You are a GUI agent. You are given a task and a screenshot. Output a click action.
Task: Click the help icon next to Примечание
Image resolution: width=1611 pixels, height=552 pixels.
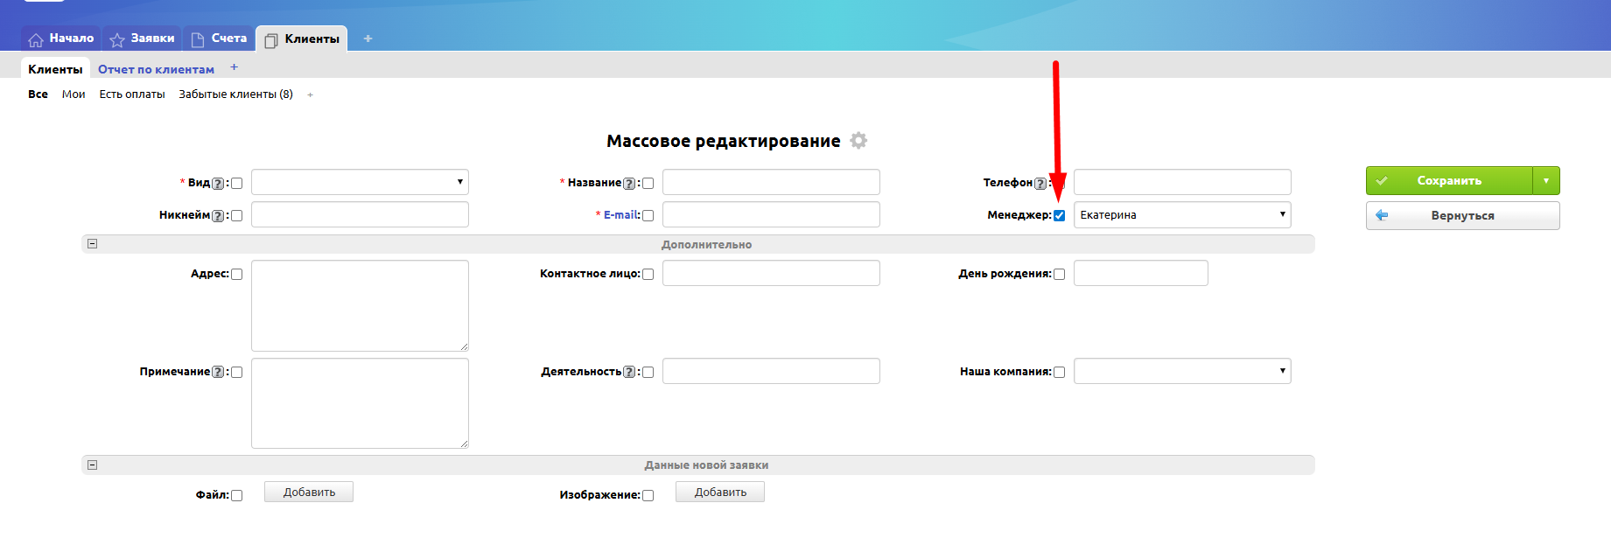coord(218,373)
